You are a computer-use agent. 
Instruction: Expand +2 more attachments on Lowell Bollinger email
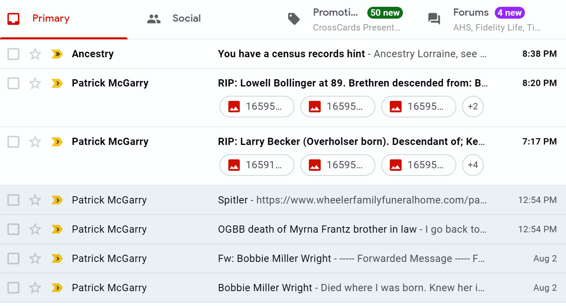tap(473, 107)
